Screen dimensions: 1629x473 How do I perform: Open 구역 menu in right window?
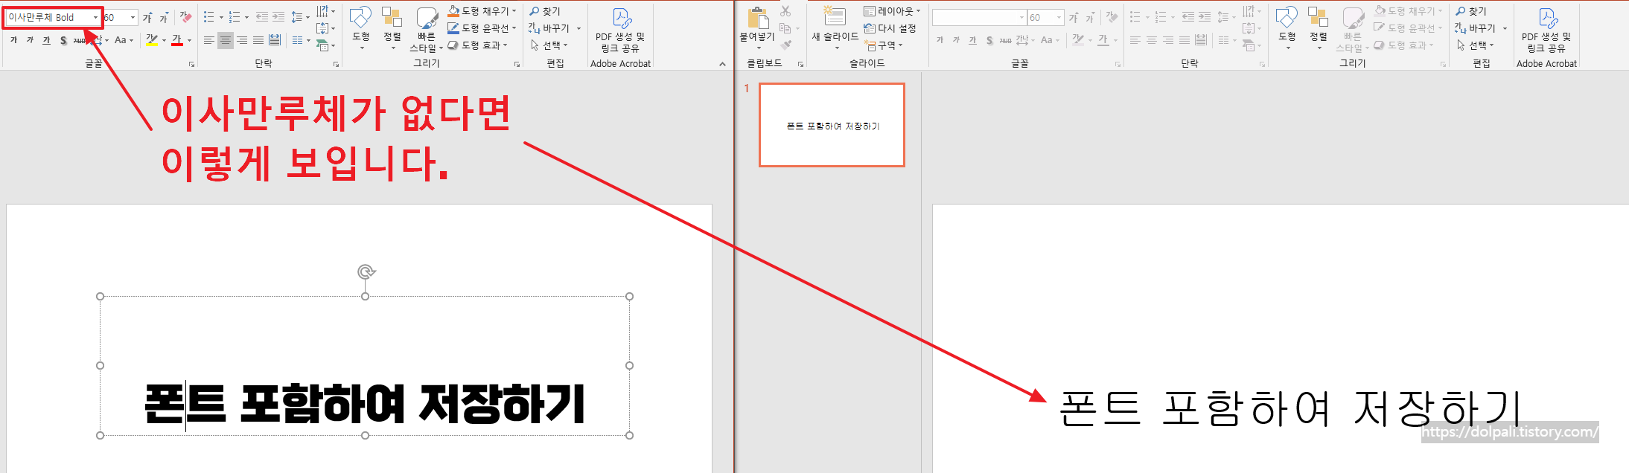click(x=884, y=45)
